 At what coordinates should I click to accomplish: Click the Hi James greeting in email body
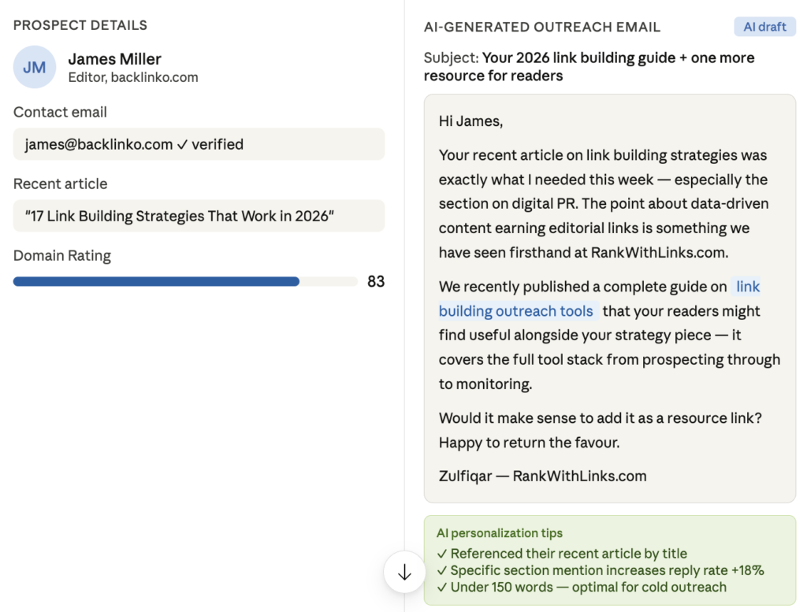point(471,121)
